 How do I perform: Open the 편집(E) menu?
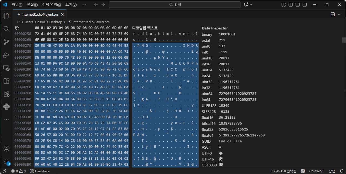[32, 5]
